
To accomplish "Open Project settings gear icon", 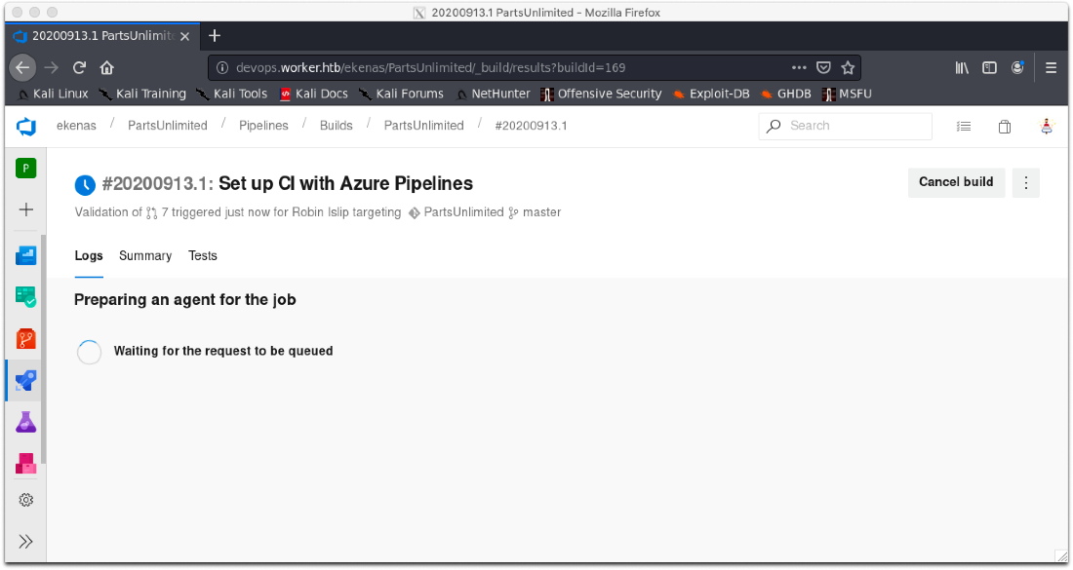I will click(x=26, y=500).
